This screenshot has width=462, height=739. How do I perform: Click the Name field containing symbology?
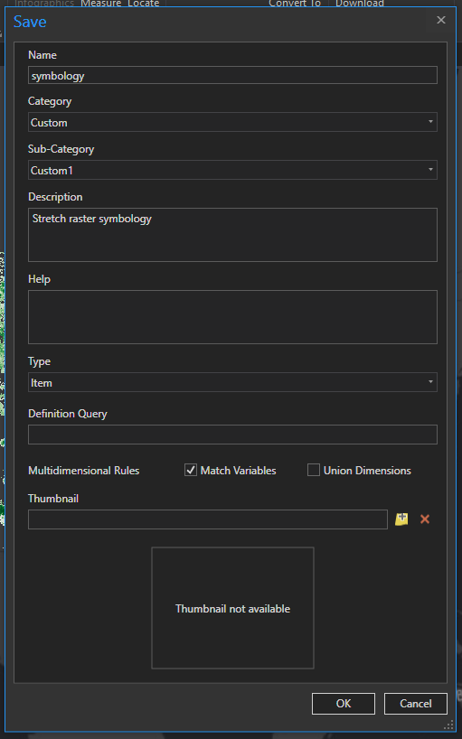232,75
